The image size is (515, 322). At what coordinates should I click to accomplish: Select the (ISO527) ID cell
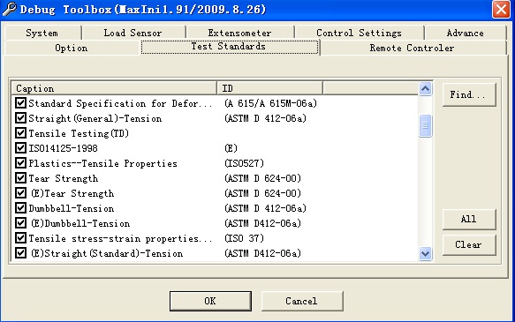tap(245, 163)
